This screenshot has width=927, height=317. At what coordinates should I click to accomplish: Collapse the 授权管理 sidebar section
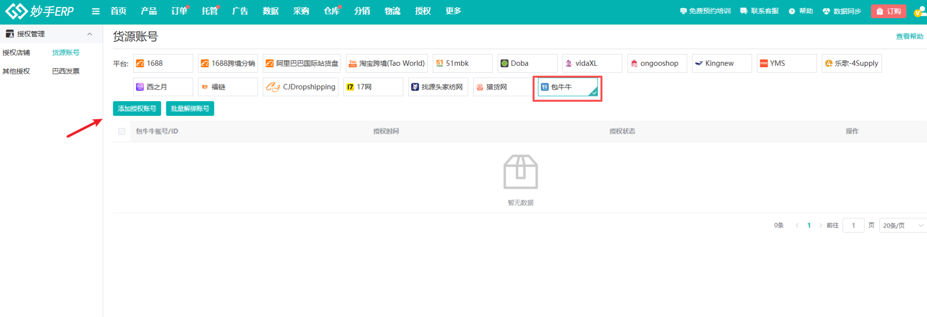tap(90, 34)
